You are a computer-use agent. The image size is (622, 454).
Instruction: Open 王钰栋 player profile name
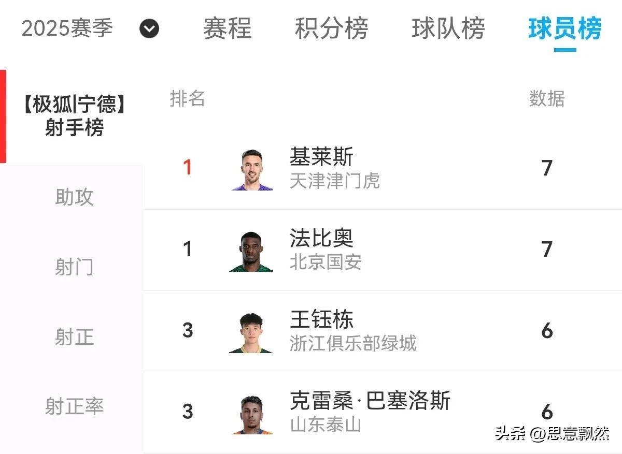coord(321,319)
